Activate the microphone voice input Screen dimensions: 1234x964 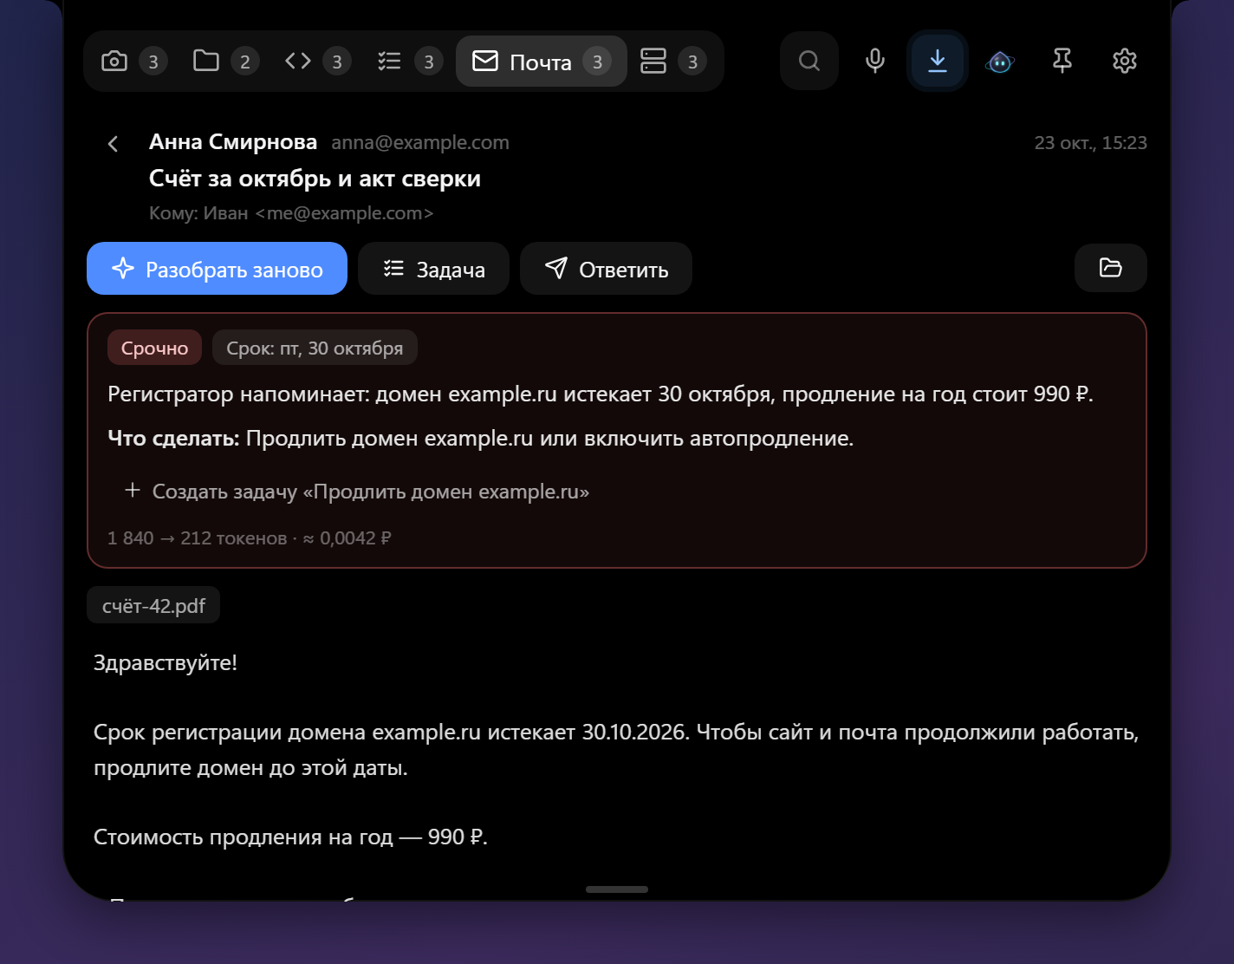[875, 61]
